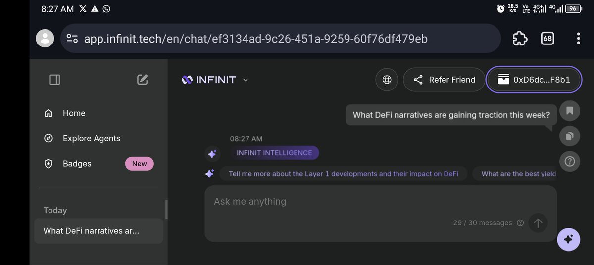Open chat 'What DeFi narratives ar...'
594x265 pixels.
click(99, 231)
